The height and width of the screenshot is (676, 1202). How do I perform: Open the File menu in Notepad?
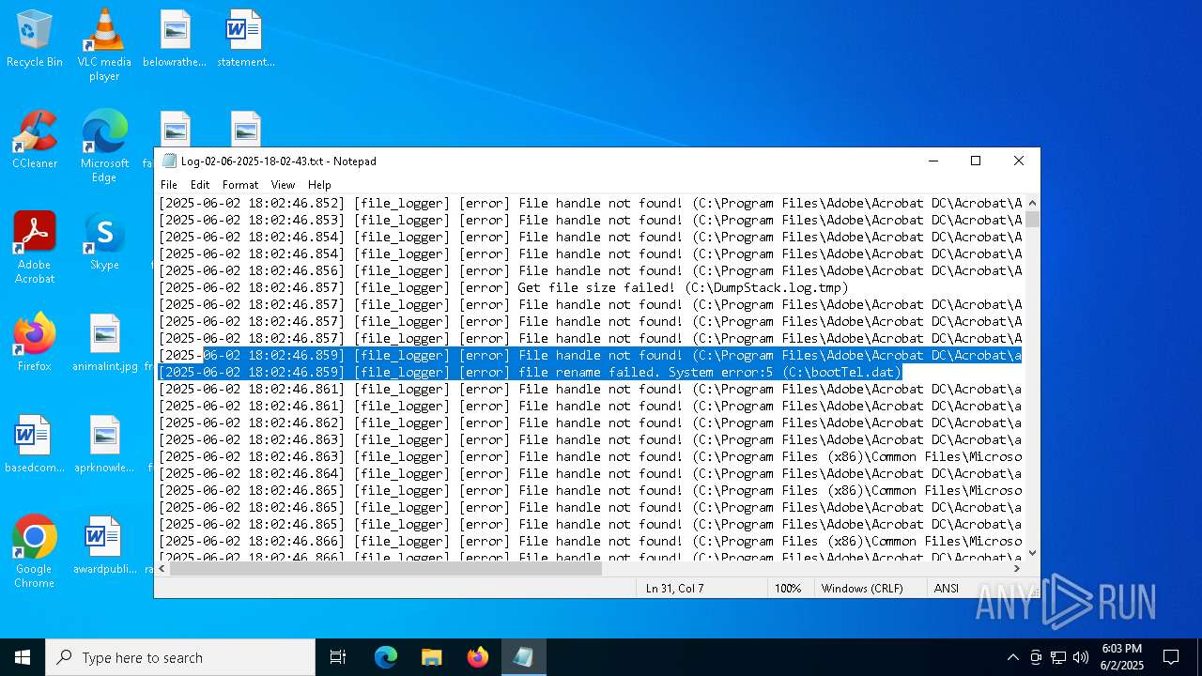169,185
